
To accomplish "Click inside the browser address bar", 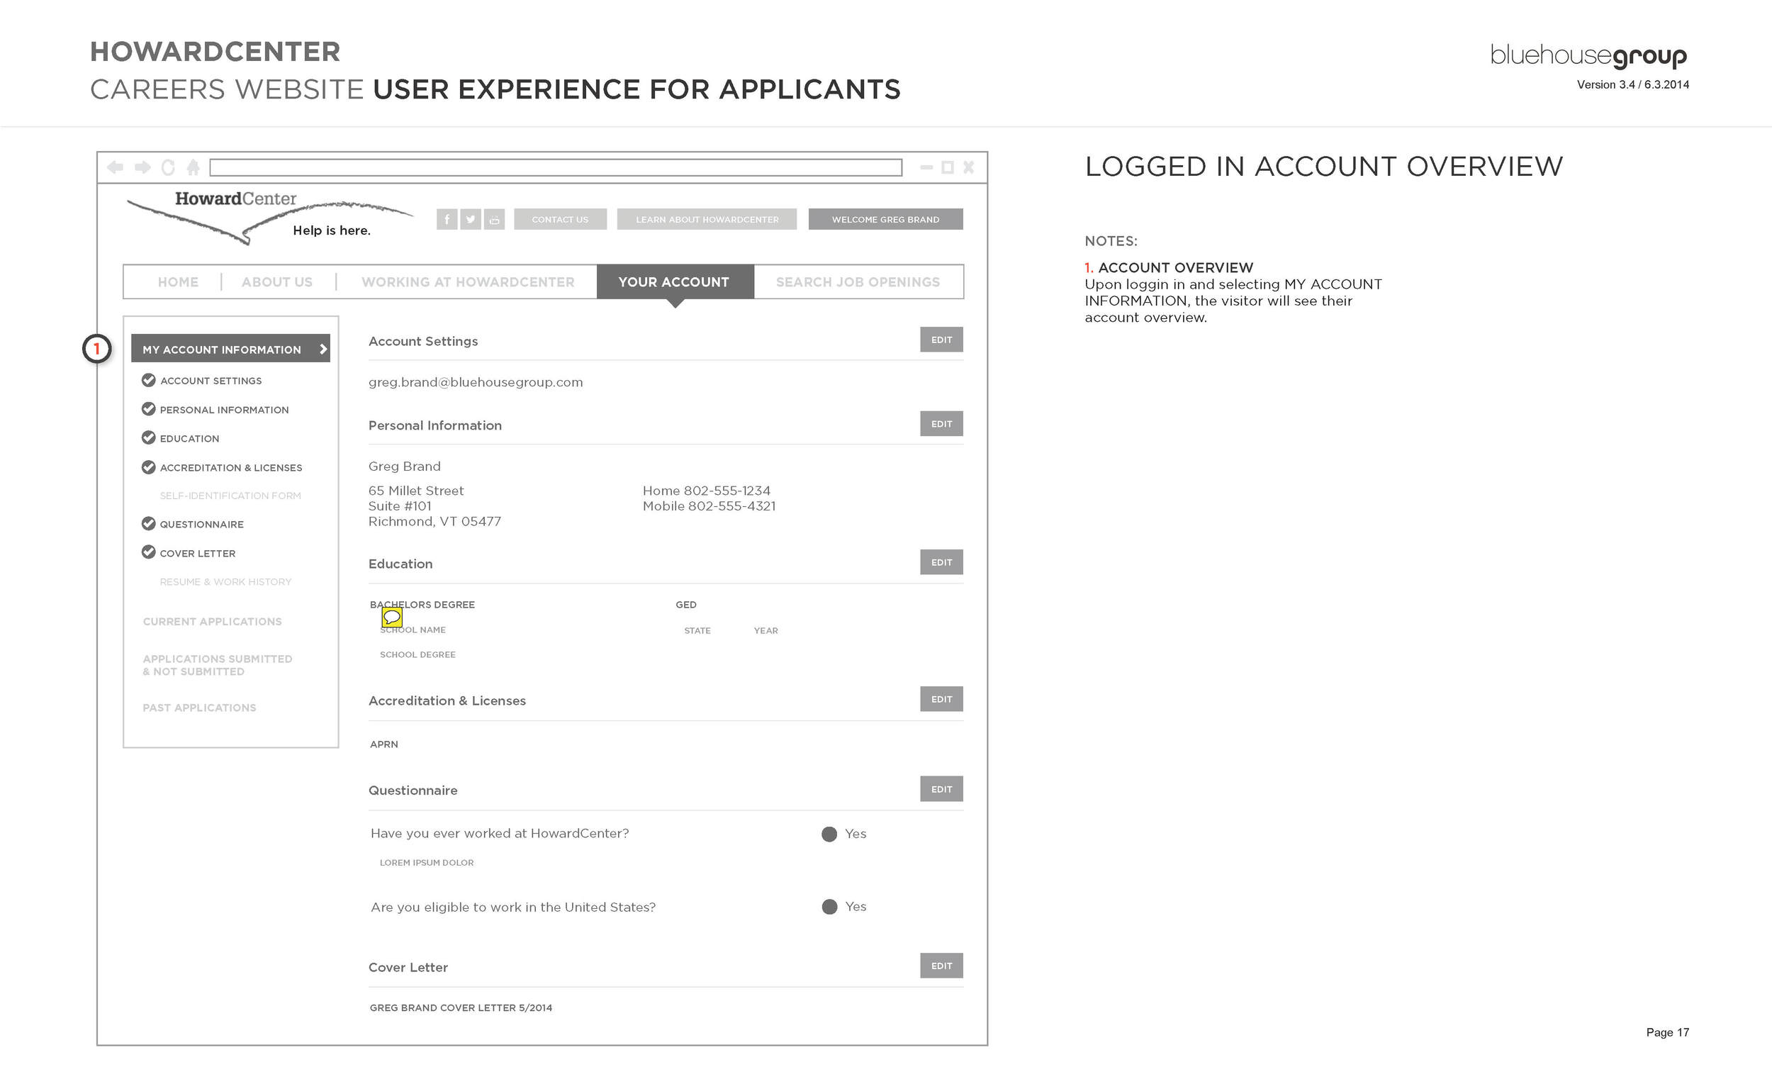I will (556, 167).
